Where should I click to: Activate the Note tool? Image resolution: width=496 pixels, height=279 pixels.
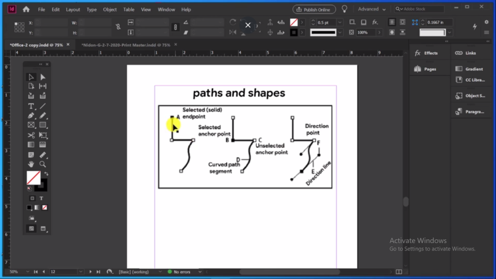click(31, 155)
